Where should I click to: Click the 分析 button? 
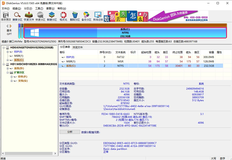pyautogui.click(x=69, y=132)
